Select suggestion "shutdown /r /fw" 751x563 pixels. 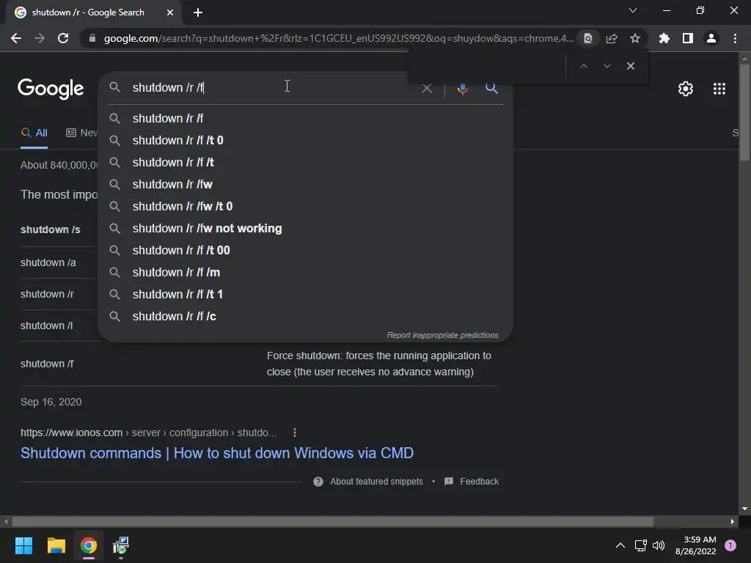(305, 184)
